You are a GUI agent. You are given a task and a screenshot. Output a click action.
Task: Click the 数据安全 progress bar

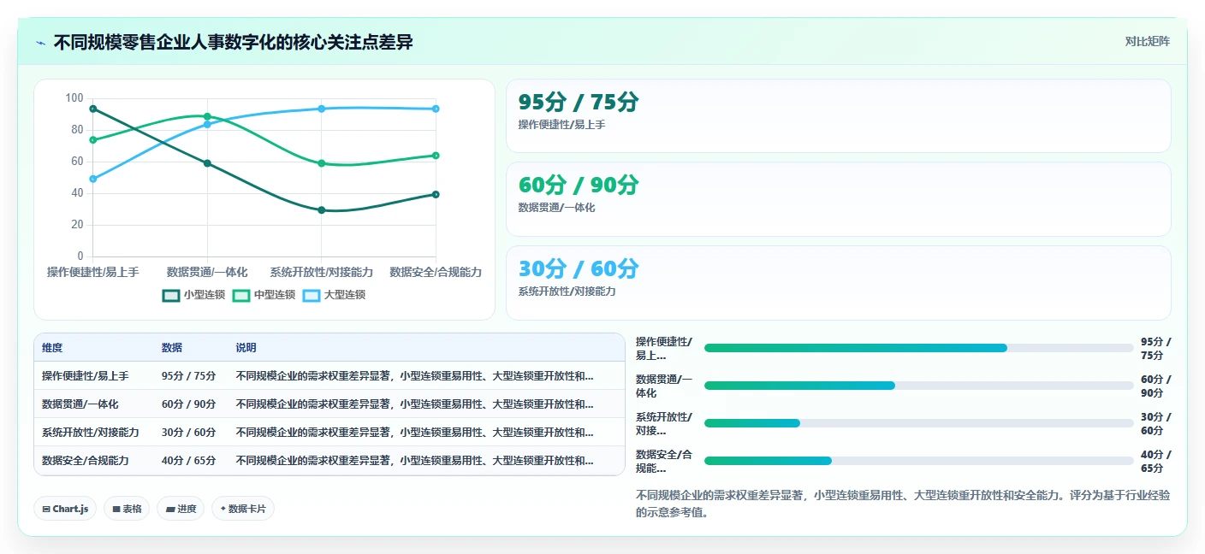click(x=918, y=461)
